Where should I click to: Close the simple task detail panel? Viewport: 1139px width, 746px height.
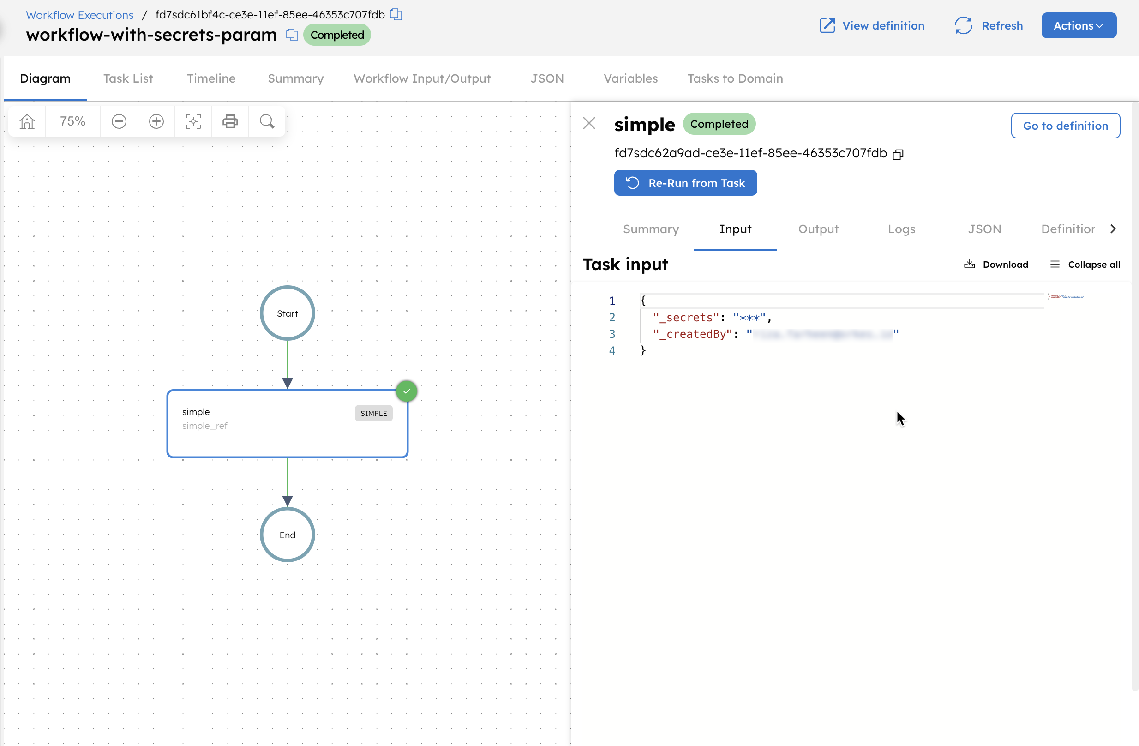coord(589,124)
